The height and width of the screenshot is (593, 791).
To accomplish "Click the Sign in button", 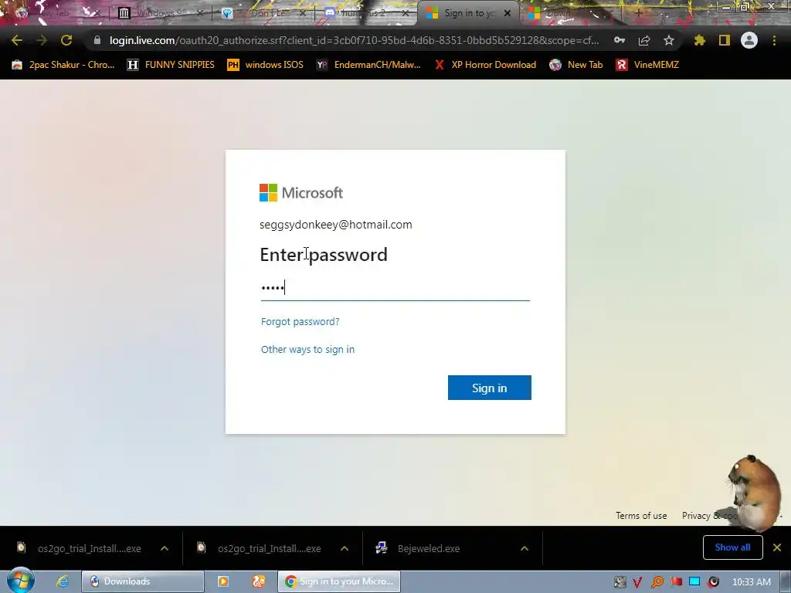I will (x=489, y=388).
